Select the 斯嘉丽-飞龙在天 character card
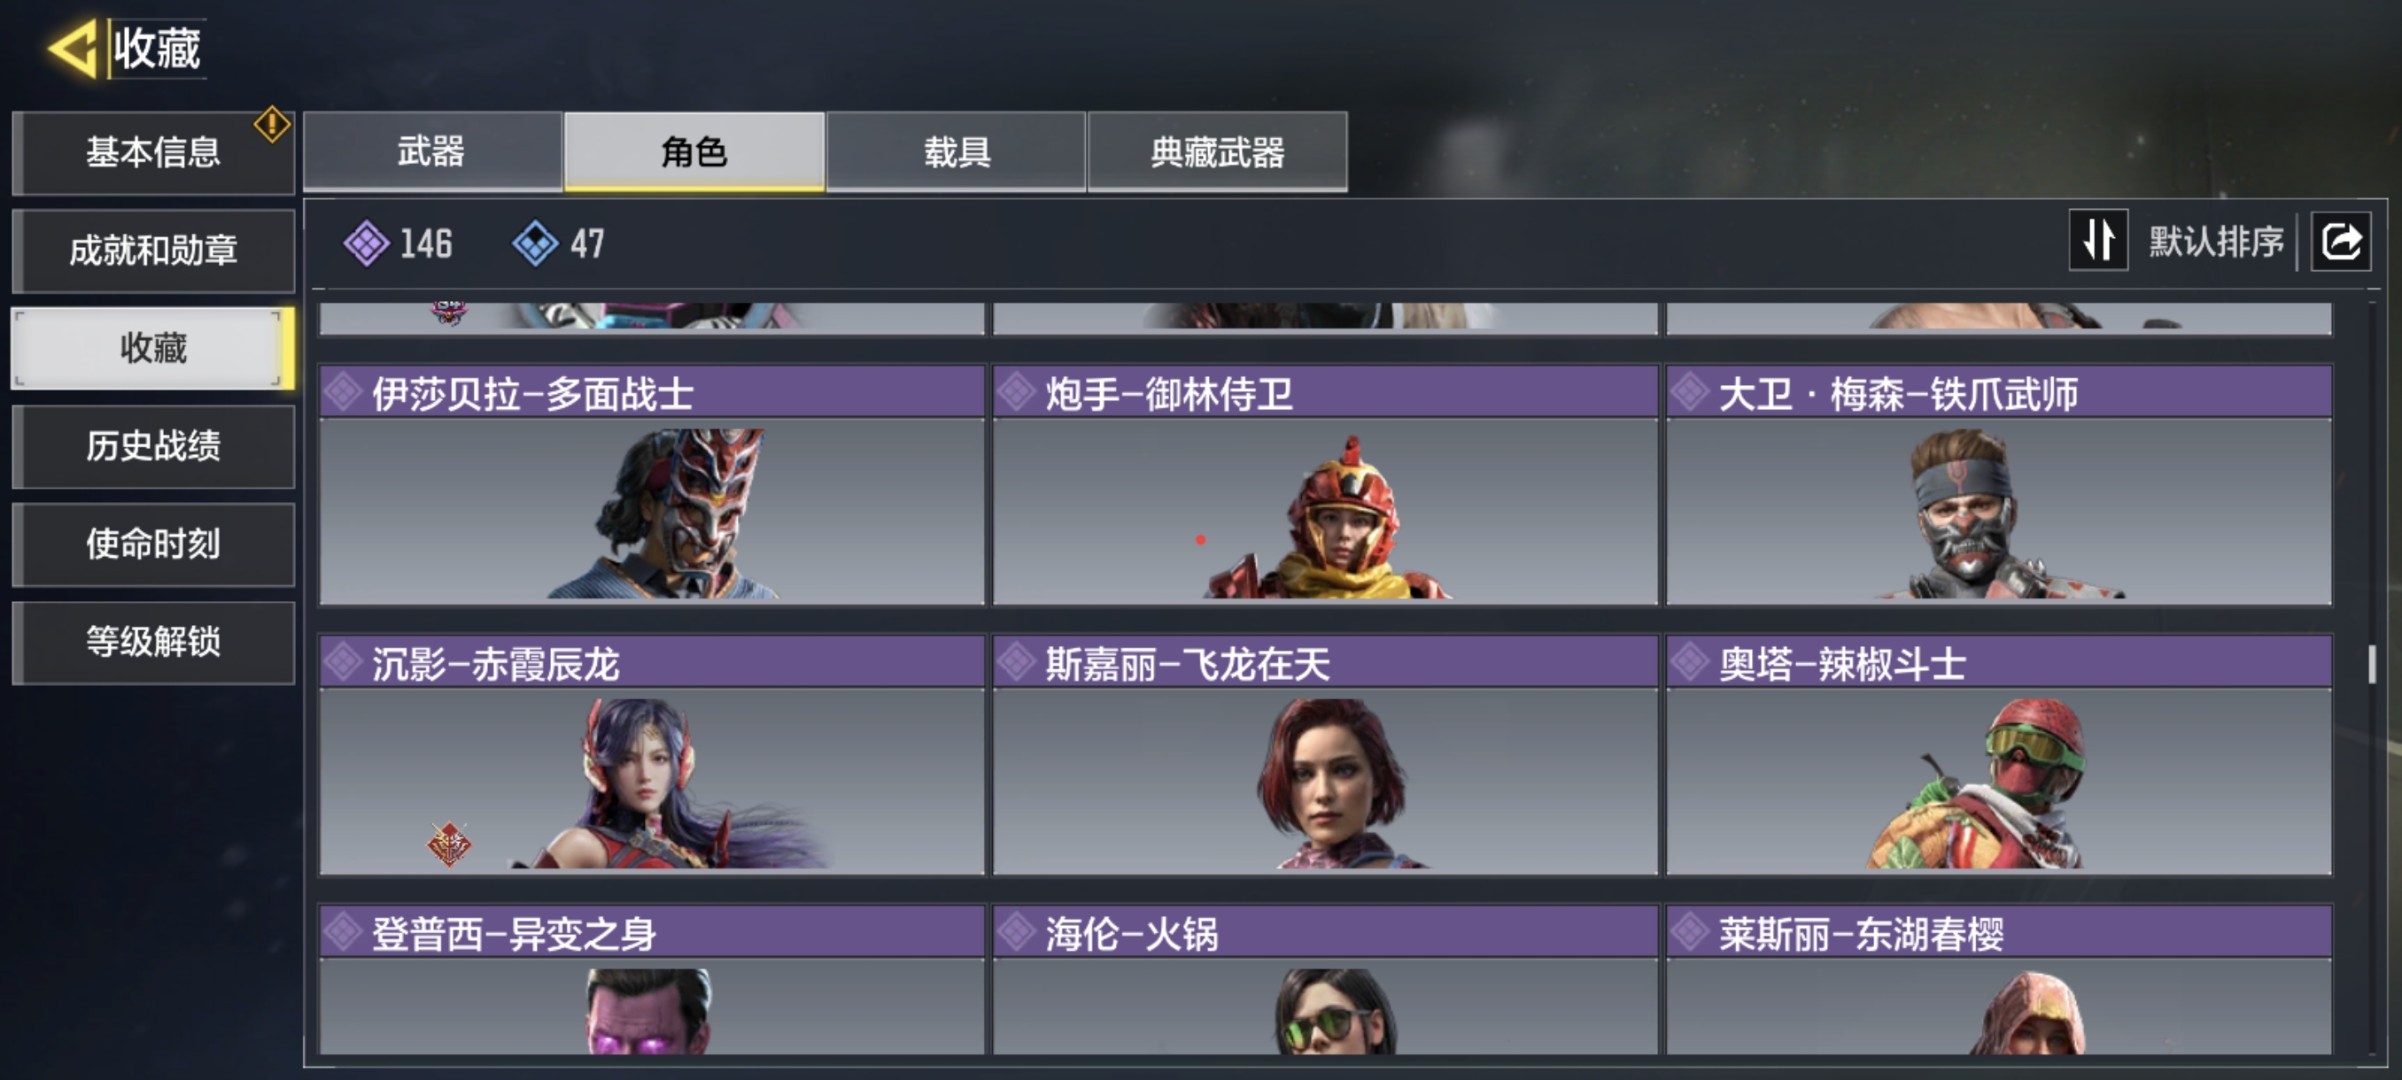Screen dimensions: 2402x1080 1325,756
